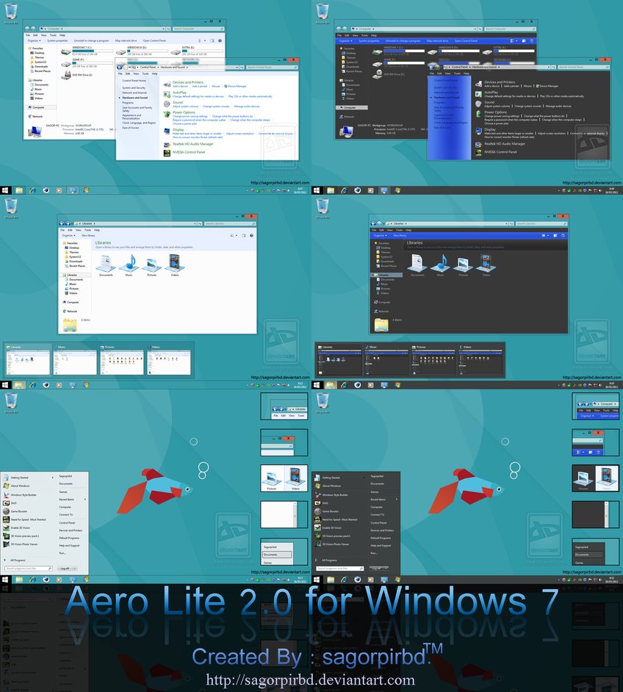The image size is (623, 692).
Task: Click Adjust screen resolution link in the light Control Panel
Action: [240, 134]
